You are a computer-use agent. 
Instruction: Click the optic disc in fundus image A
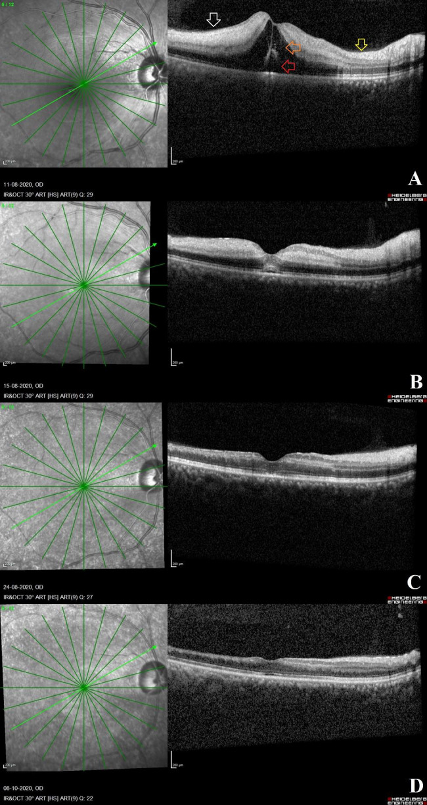click(x=150, y=74)
